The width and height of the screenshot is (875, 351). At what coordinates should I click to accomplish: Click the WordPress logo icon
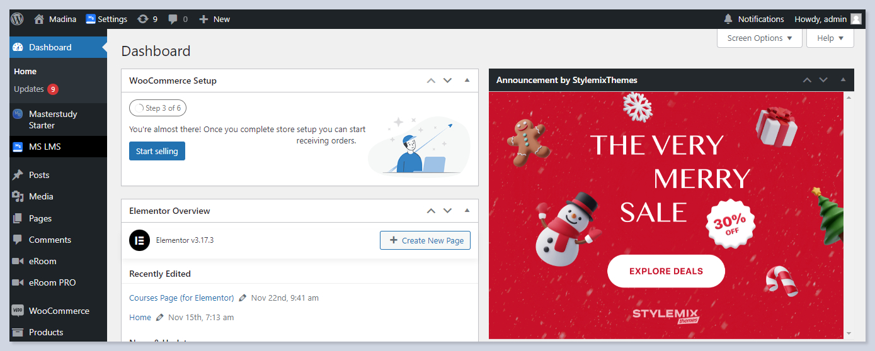click(17, 19)
